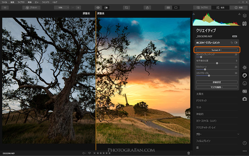
Task: Toggle AI スカイ・リプレースメント visibility eye
Action: [x=236, y=43]
